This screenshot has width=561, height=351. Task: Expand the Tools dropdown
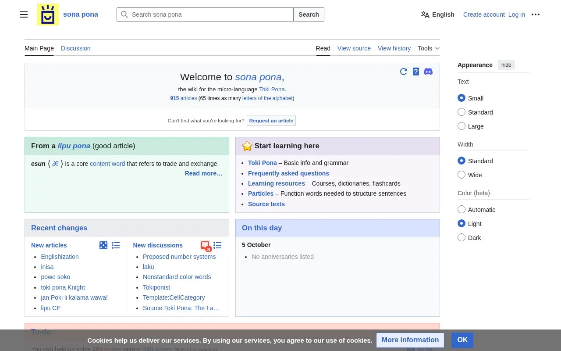(x=429, y=48)
